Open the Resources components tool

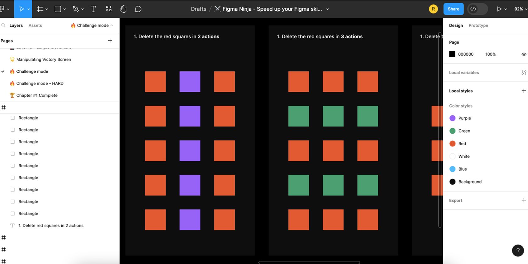108,9
